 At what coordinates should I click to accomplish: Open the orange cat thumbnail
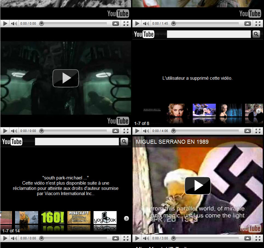point(26,218)
